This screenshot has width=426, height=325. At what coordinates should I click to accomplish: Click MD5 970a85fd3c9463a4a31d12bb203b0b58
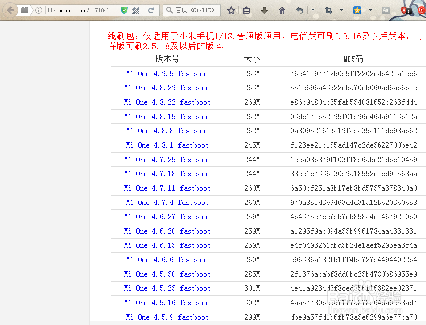[x=353, y=203]
